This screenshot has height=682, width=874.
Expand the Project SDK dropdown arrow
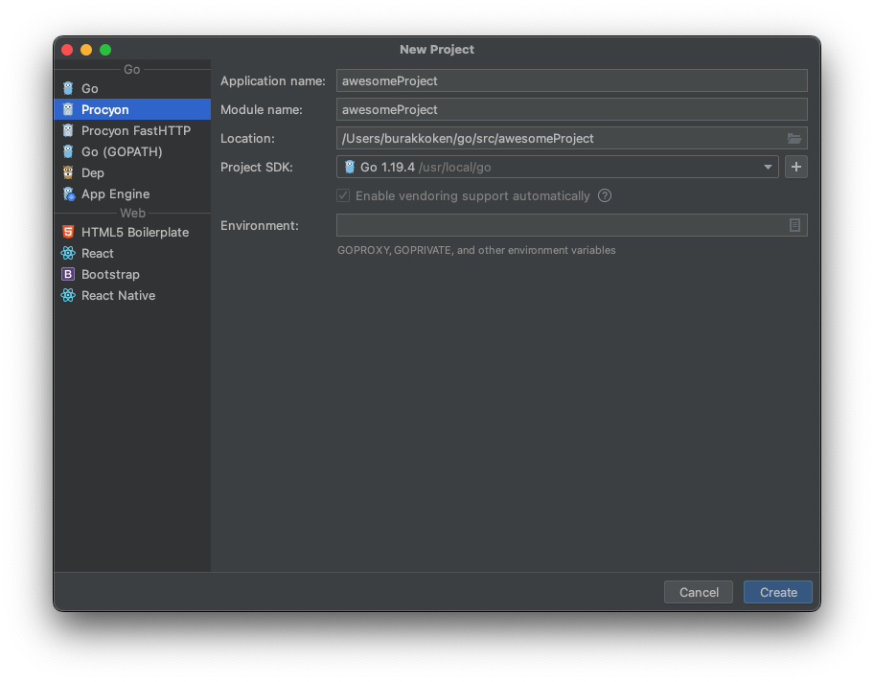pos(768,168)
